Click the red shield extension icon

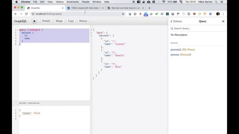tap(194, 14)
